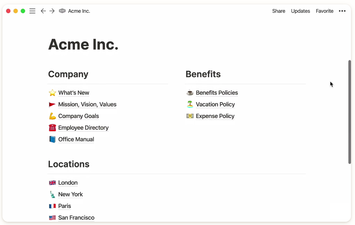Image resolution: width=355 pixels, height=225 pixels.
Task: Click the vertical scrollbar thumb
Action: click(349, 112)
